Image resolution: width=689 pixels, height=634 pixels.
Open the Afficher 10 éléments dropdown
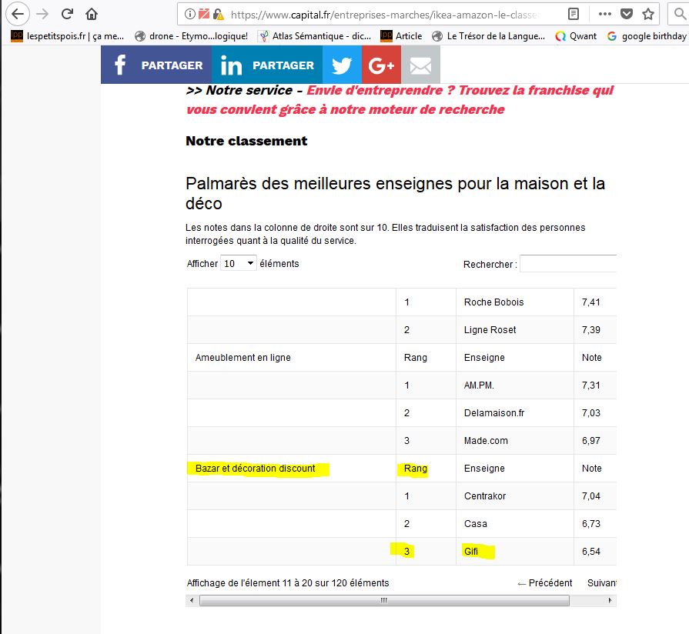[x=238, y=263]
